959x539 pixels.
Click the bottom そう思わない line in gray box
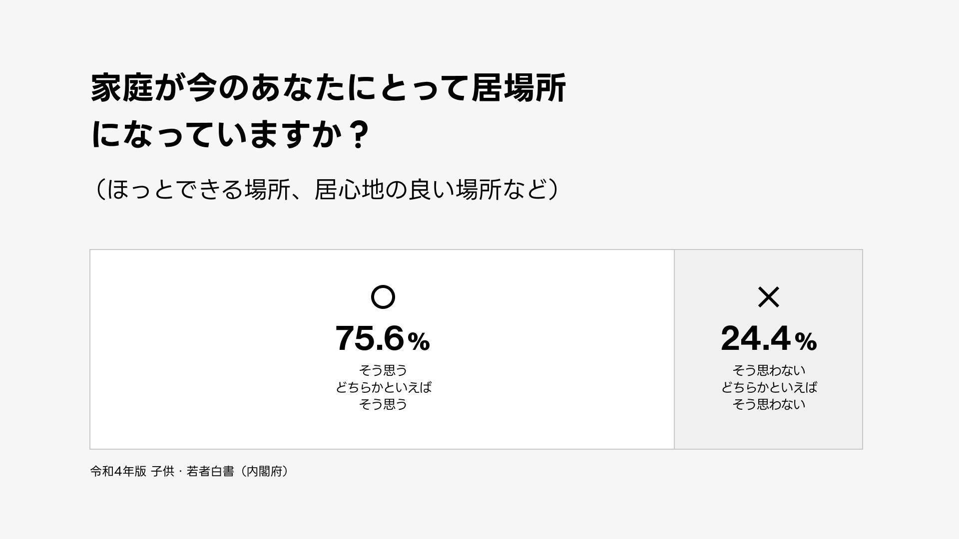pyautogui.click(x=769, y=404)
